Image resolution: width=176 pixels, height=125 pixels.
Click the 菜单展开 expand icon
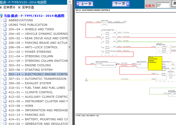(1, 7)
